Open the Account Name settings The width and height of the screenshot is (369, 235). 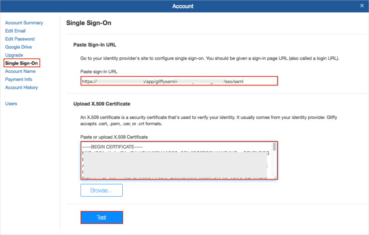20,71
